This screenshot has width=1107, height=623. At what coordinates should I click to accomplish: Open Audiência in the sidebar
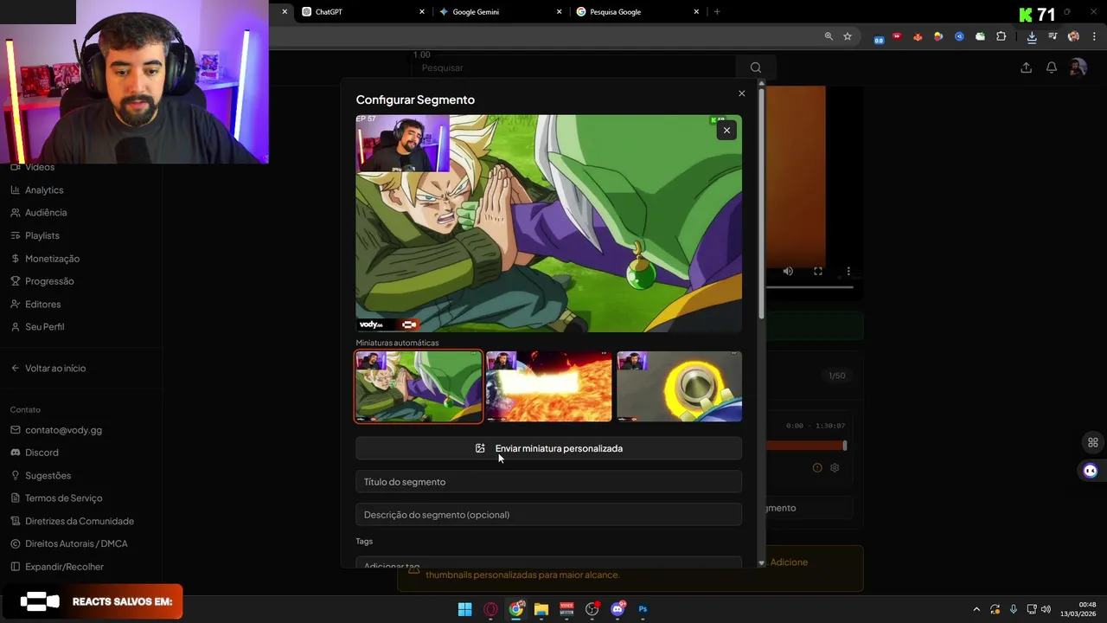point(46,213)
